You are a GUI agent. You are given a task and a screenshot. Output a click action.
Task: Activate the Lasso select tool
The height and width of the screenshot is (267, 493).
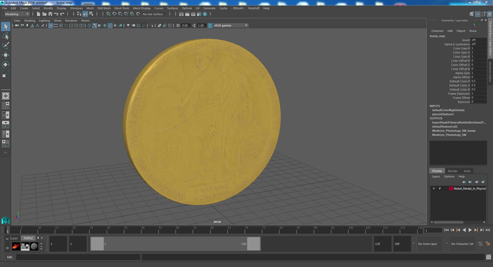point(6,36)
